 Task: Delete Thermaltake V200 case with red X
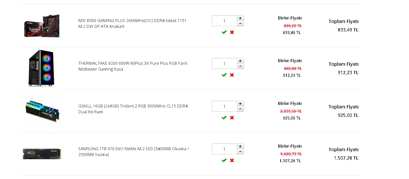pos(232,75)
